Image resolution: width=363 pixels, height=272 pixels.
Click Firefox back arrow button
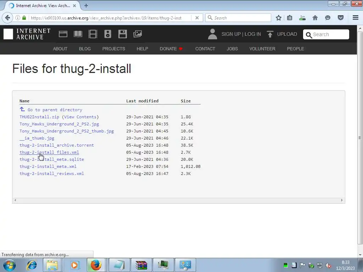click(x=7, y=18)
